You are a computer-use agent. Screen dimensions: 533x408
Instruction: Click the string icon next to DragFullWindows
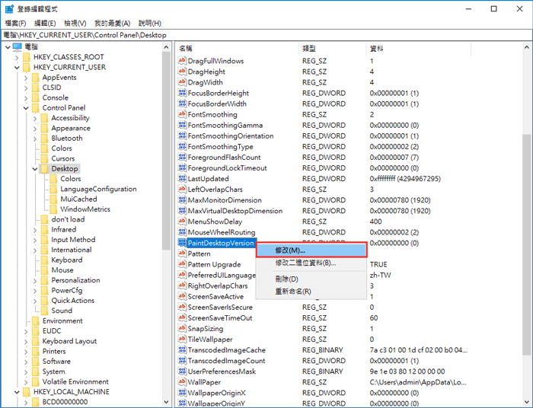click(x=182, y=61)
